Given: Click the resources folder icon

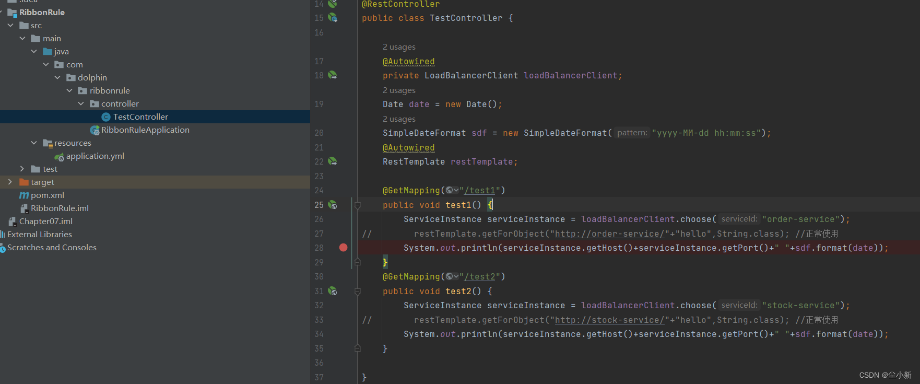Looking at the screenshot, I should click(x=48, y=143).
